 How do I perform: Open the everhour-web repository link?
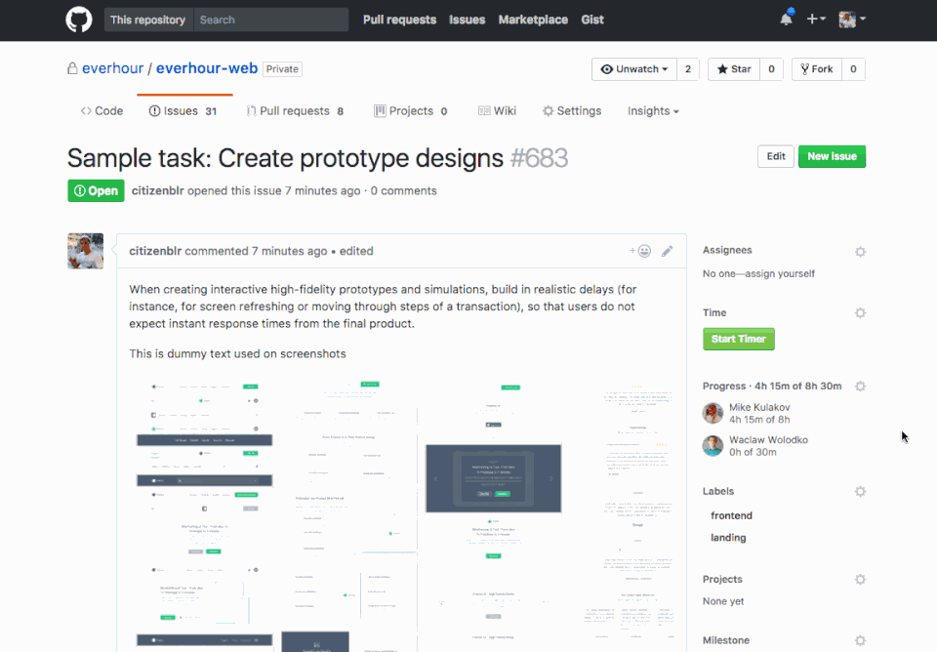[207, 68]
